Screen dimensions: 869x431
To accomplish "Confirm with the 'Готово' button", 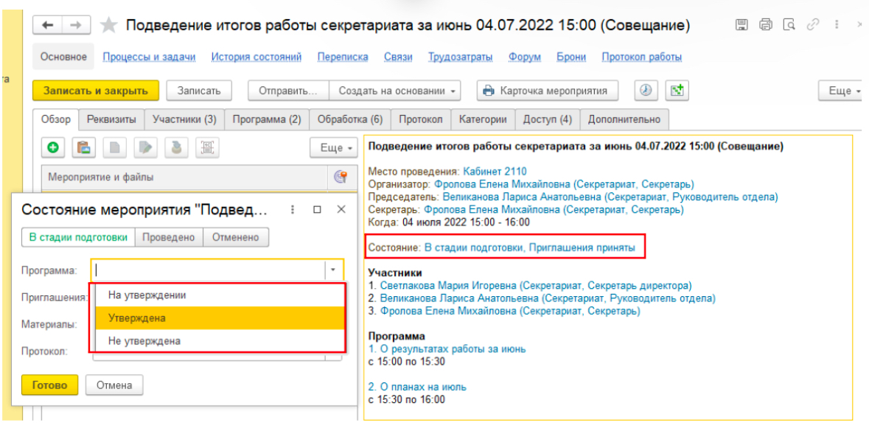I will pyautogui.click(x=50, y=385).
